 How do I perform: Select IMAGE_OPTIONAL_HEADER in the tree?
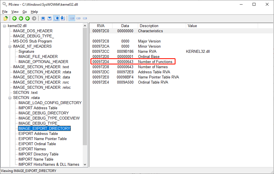[x=43, y=62]
